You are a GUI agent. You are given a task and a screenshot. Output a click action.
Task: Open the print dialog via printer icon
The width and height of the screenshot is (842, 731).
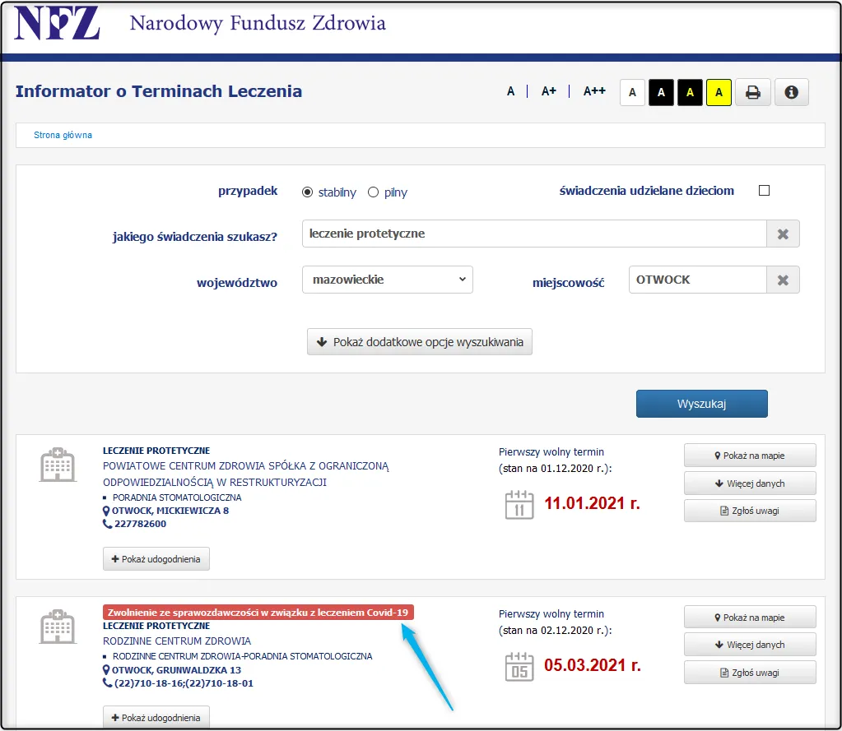coord(752,92)
